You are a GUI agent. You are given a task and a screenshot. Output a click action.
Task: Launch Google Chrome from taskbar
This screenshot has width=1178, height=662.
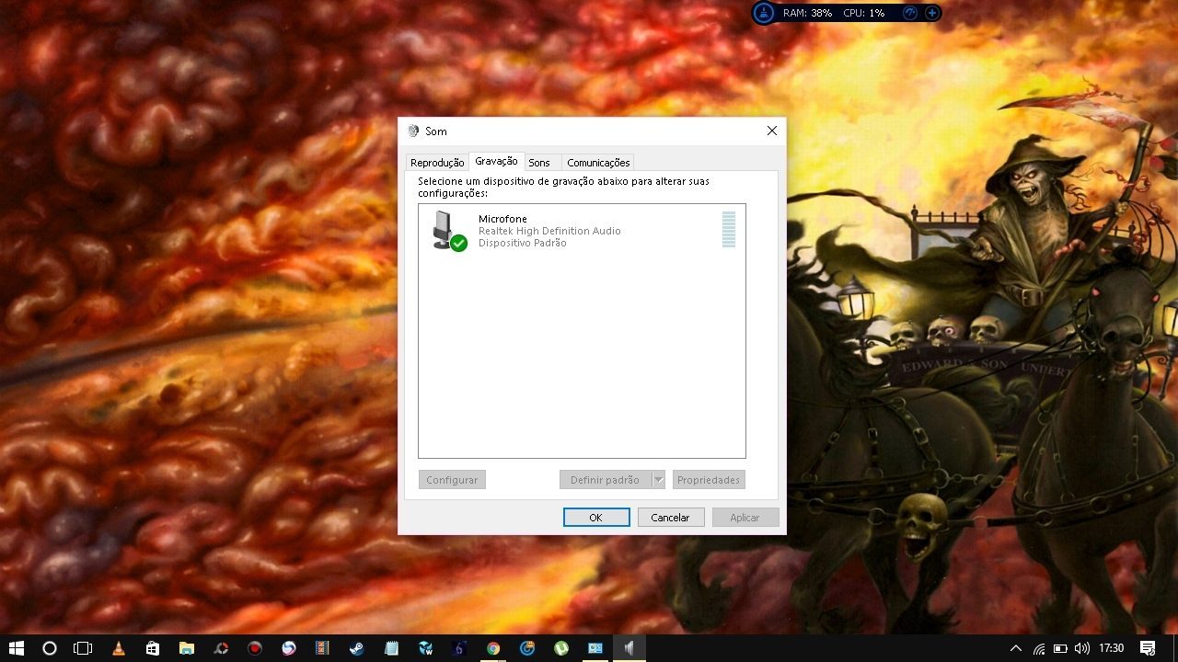tap(493, 648)
